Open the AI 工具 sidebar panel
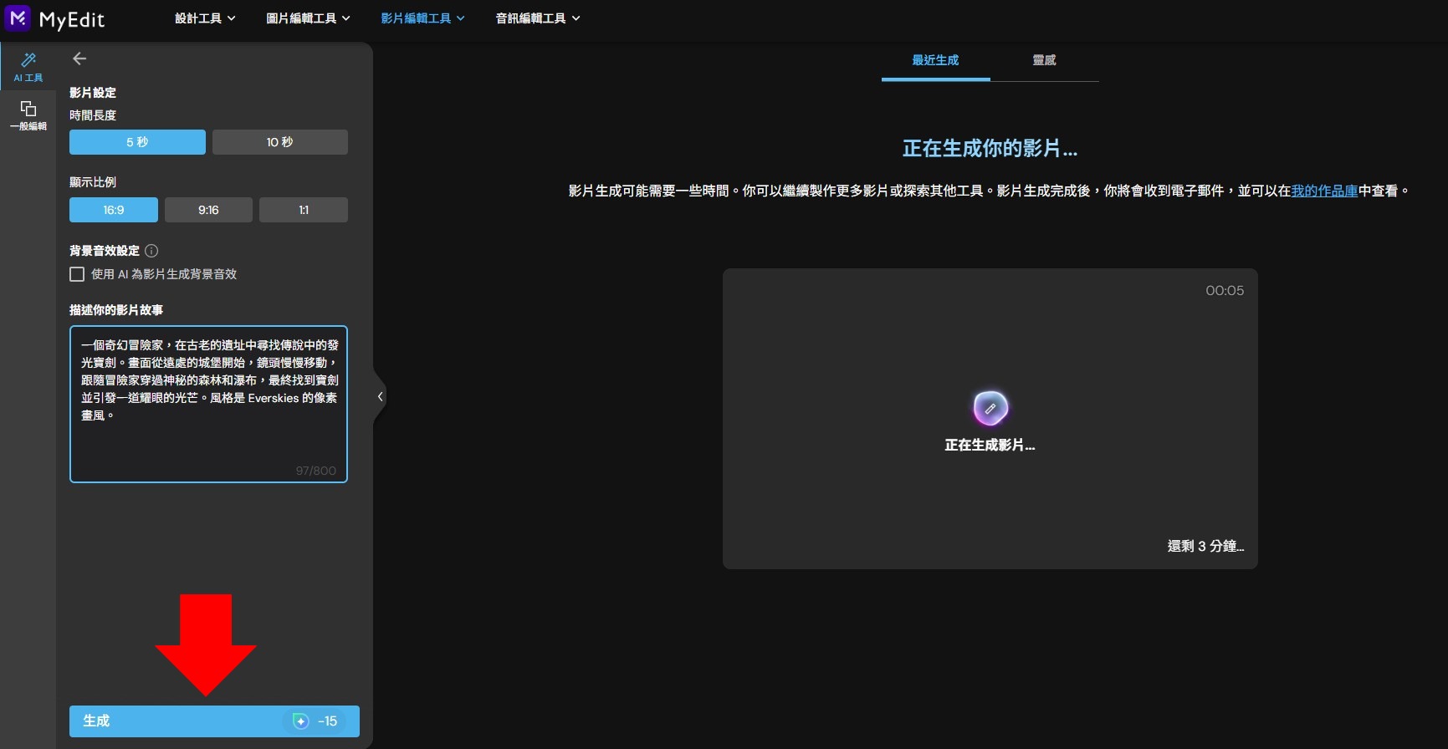Screen dimensions: 1448x749 (x=28, y=67)
